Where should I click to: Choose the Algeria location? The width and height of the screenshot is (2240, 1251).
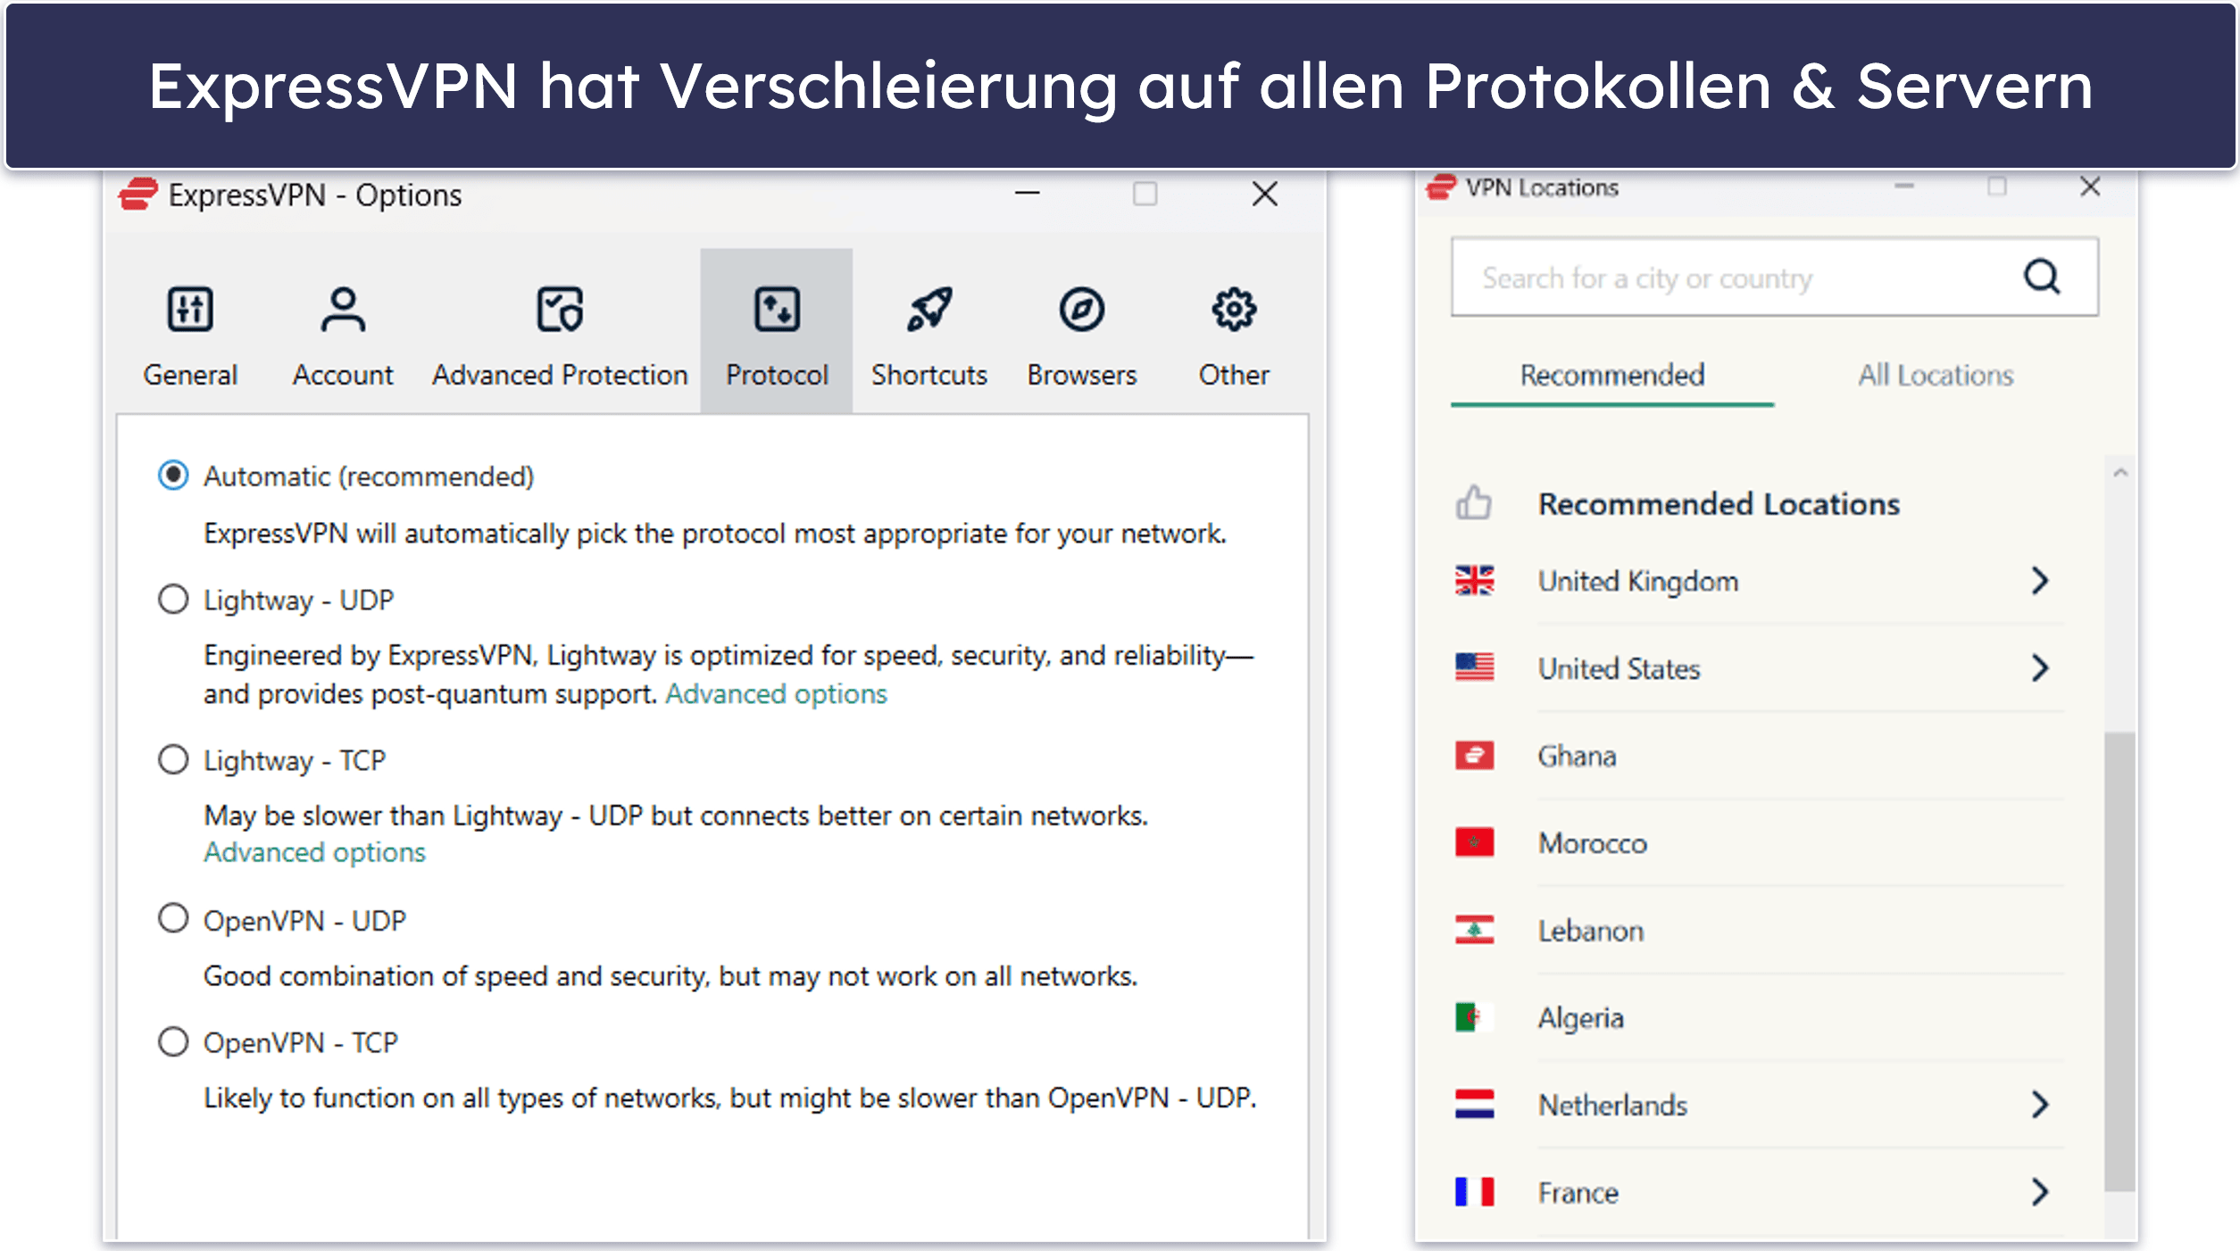coord(1759,1017)
